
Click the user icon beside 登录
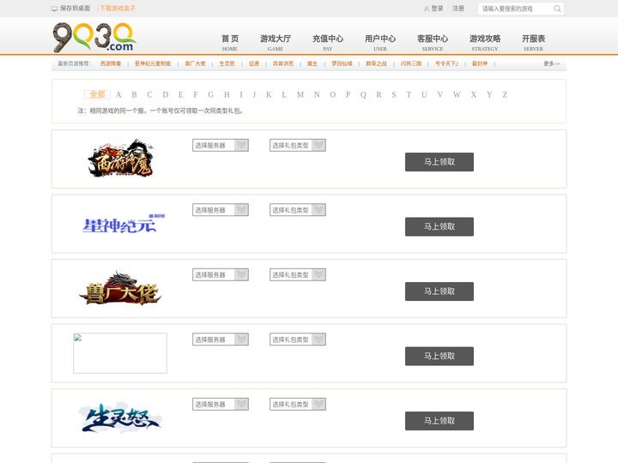click(x=427, y=9)
